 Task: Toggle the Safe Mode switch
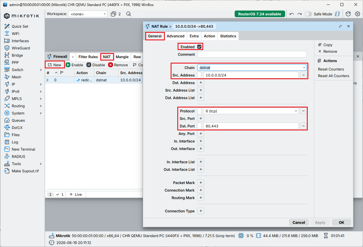[x=308, y=14]
